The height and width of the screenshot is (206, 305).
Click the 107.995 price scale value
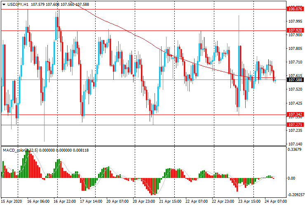295,21
